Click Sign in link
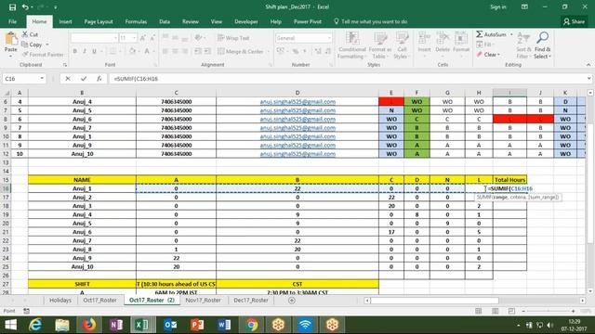595x334 pixels. (498, 6)
